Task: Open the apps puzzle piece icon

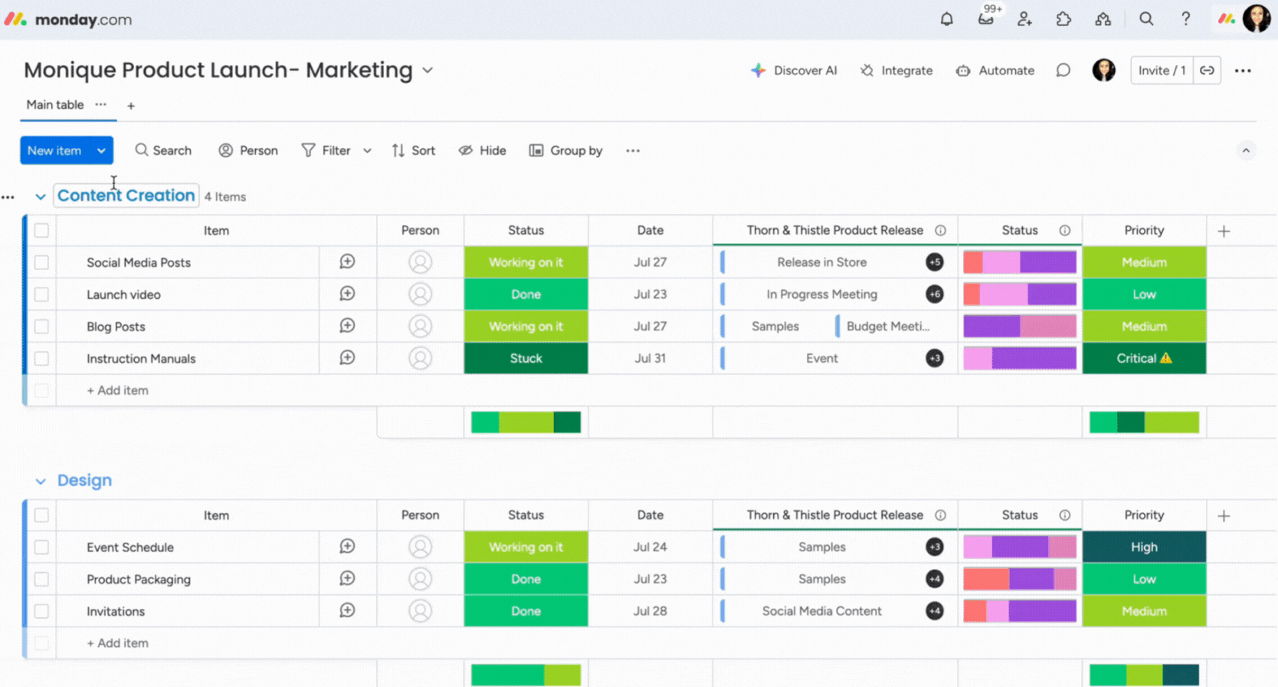Action: [1063, 19]
